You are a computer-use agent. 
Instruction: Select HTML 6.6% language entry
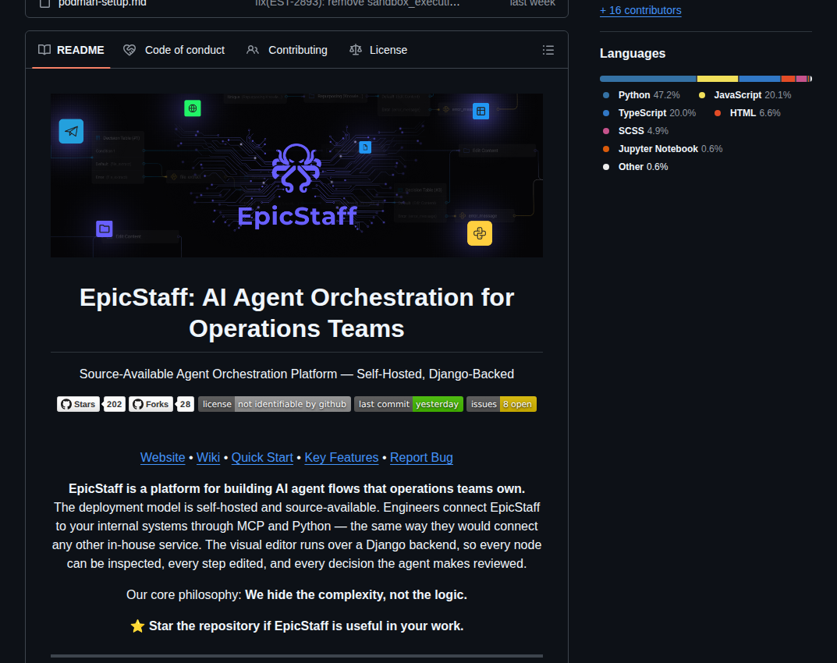click(747, 113)
